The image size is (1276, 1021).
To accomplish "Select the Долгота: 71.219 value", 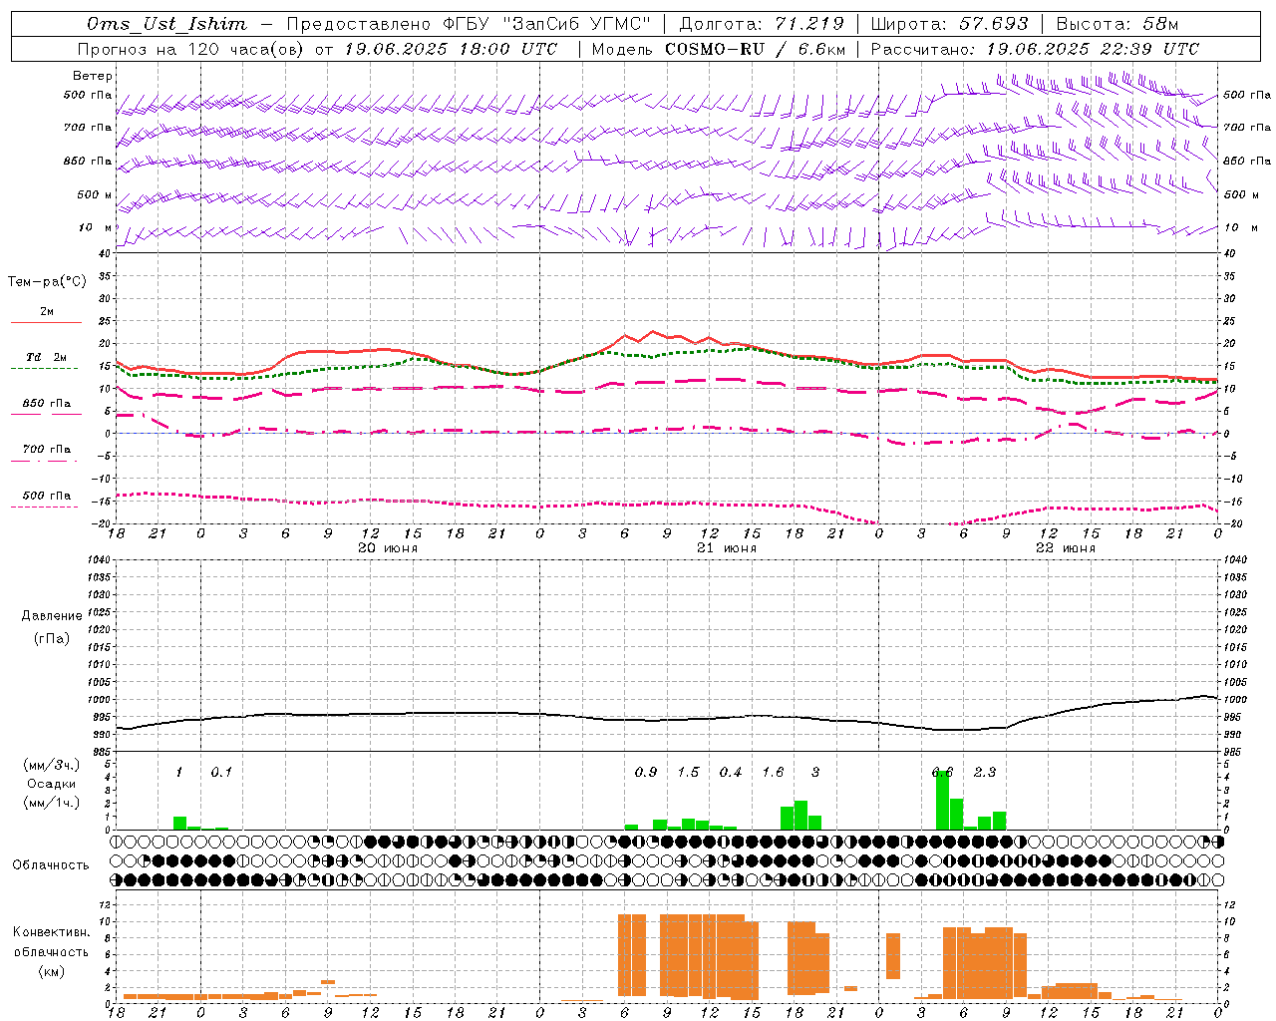I will coord(762,24).
